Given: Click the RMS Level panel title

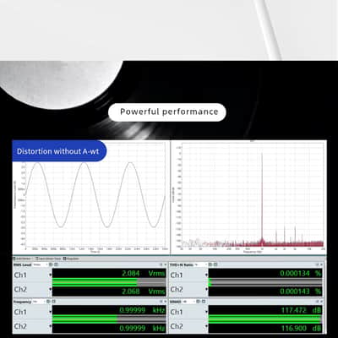Looking at the screenshot, I should [23, 264].
